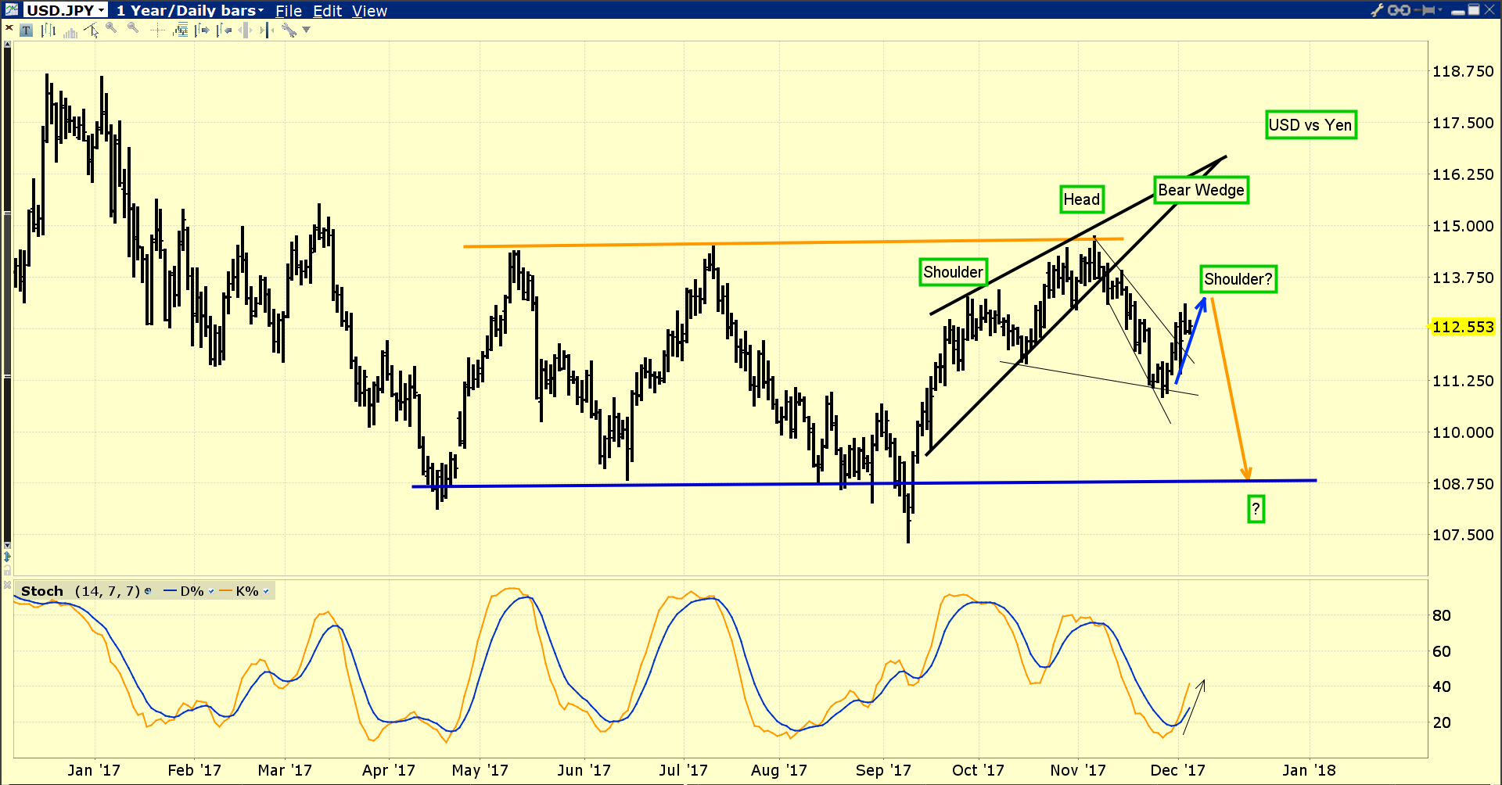The height and width of the screenshot is (785, 1502).
Task: Click the chain link grouping icon
Action: 1399,10
